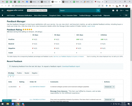Open Feedback Manager navigation item

[85, 15]
